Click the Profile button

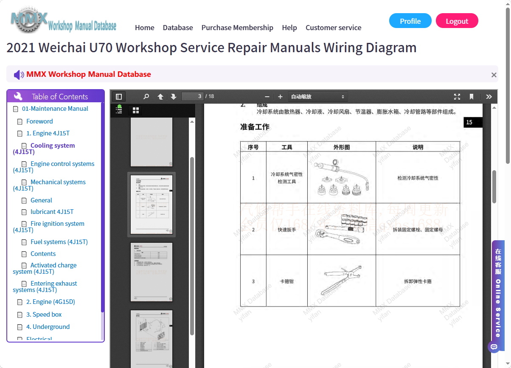coord(410,21)
